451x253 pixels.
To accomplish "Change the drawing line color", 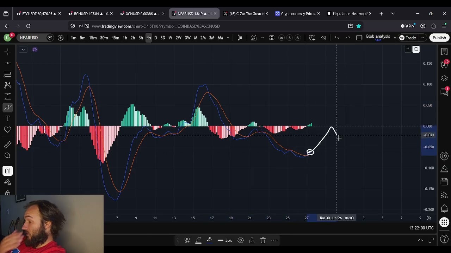I will tap(198, 240).
